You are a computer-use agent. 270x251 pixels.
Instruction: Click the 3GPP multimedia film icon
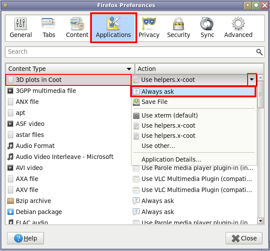10,91
